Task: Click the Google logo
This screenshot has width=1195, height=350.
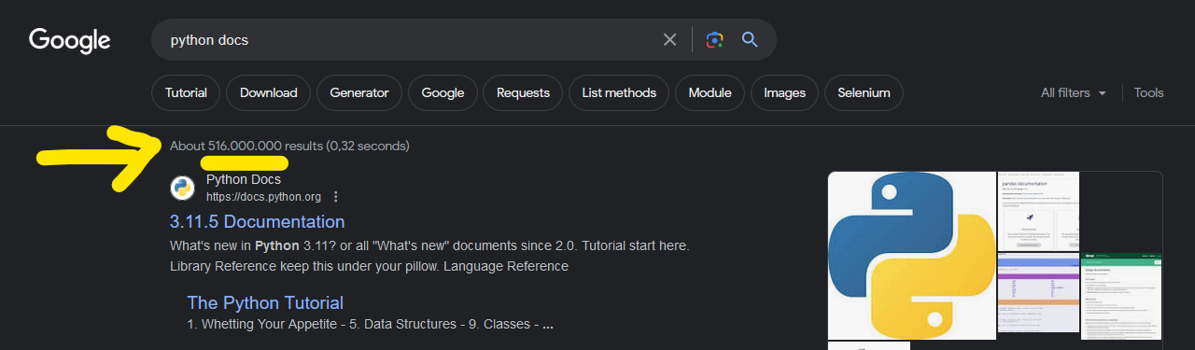Action: tap(70, 40)
